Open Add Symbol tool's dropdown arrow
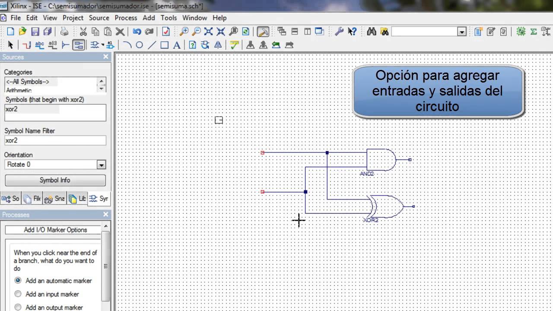This screenshot has width=553, height=311. [x=103, y=45]
